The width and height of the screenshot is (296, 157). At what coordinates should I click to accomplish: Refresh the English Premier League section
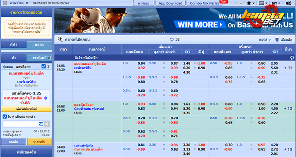pyautogui.click(x=292, y=58)
